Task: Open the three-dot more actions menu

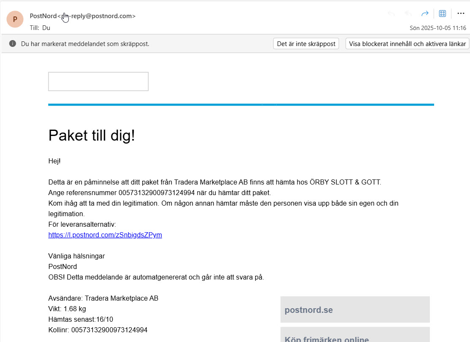Action: tap(461, 14)
